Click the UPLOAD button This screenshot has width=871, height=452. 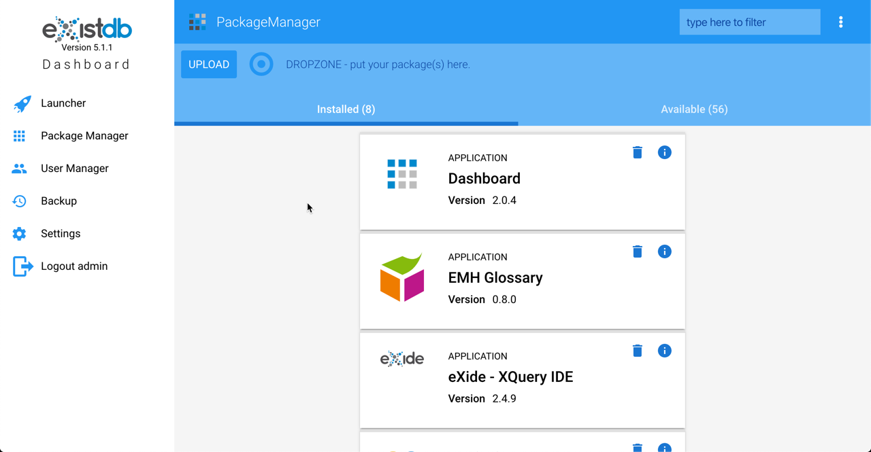point(209,65)
